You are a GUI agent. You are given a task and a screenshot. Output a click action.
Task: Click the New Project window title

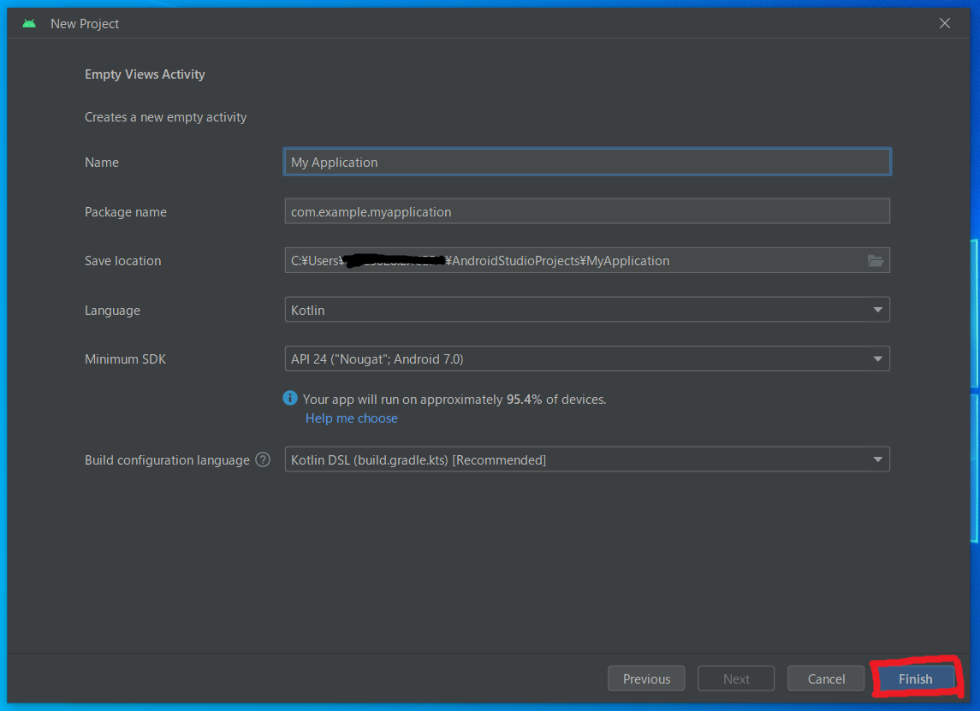pos(85,24)
